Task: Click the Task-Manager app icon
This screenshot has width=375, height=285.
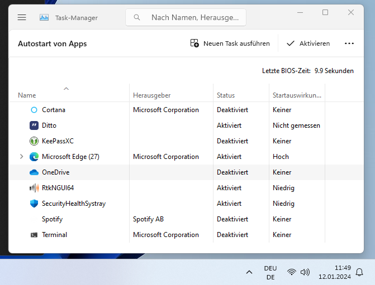Action: click(x=44, y=17)
